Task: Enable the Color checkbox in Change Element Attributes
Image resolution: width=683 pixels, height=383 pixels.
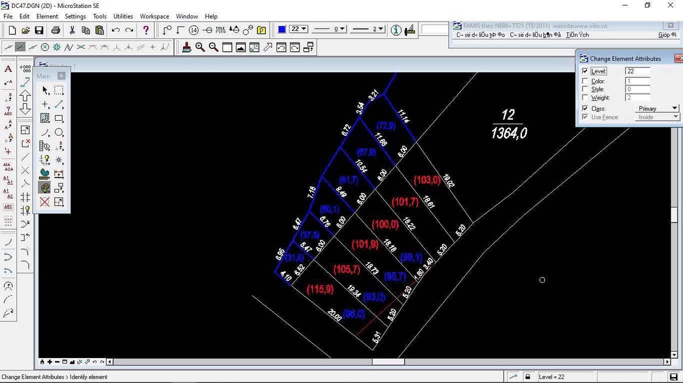Action: click(585, 81)
